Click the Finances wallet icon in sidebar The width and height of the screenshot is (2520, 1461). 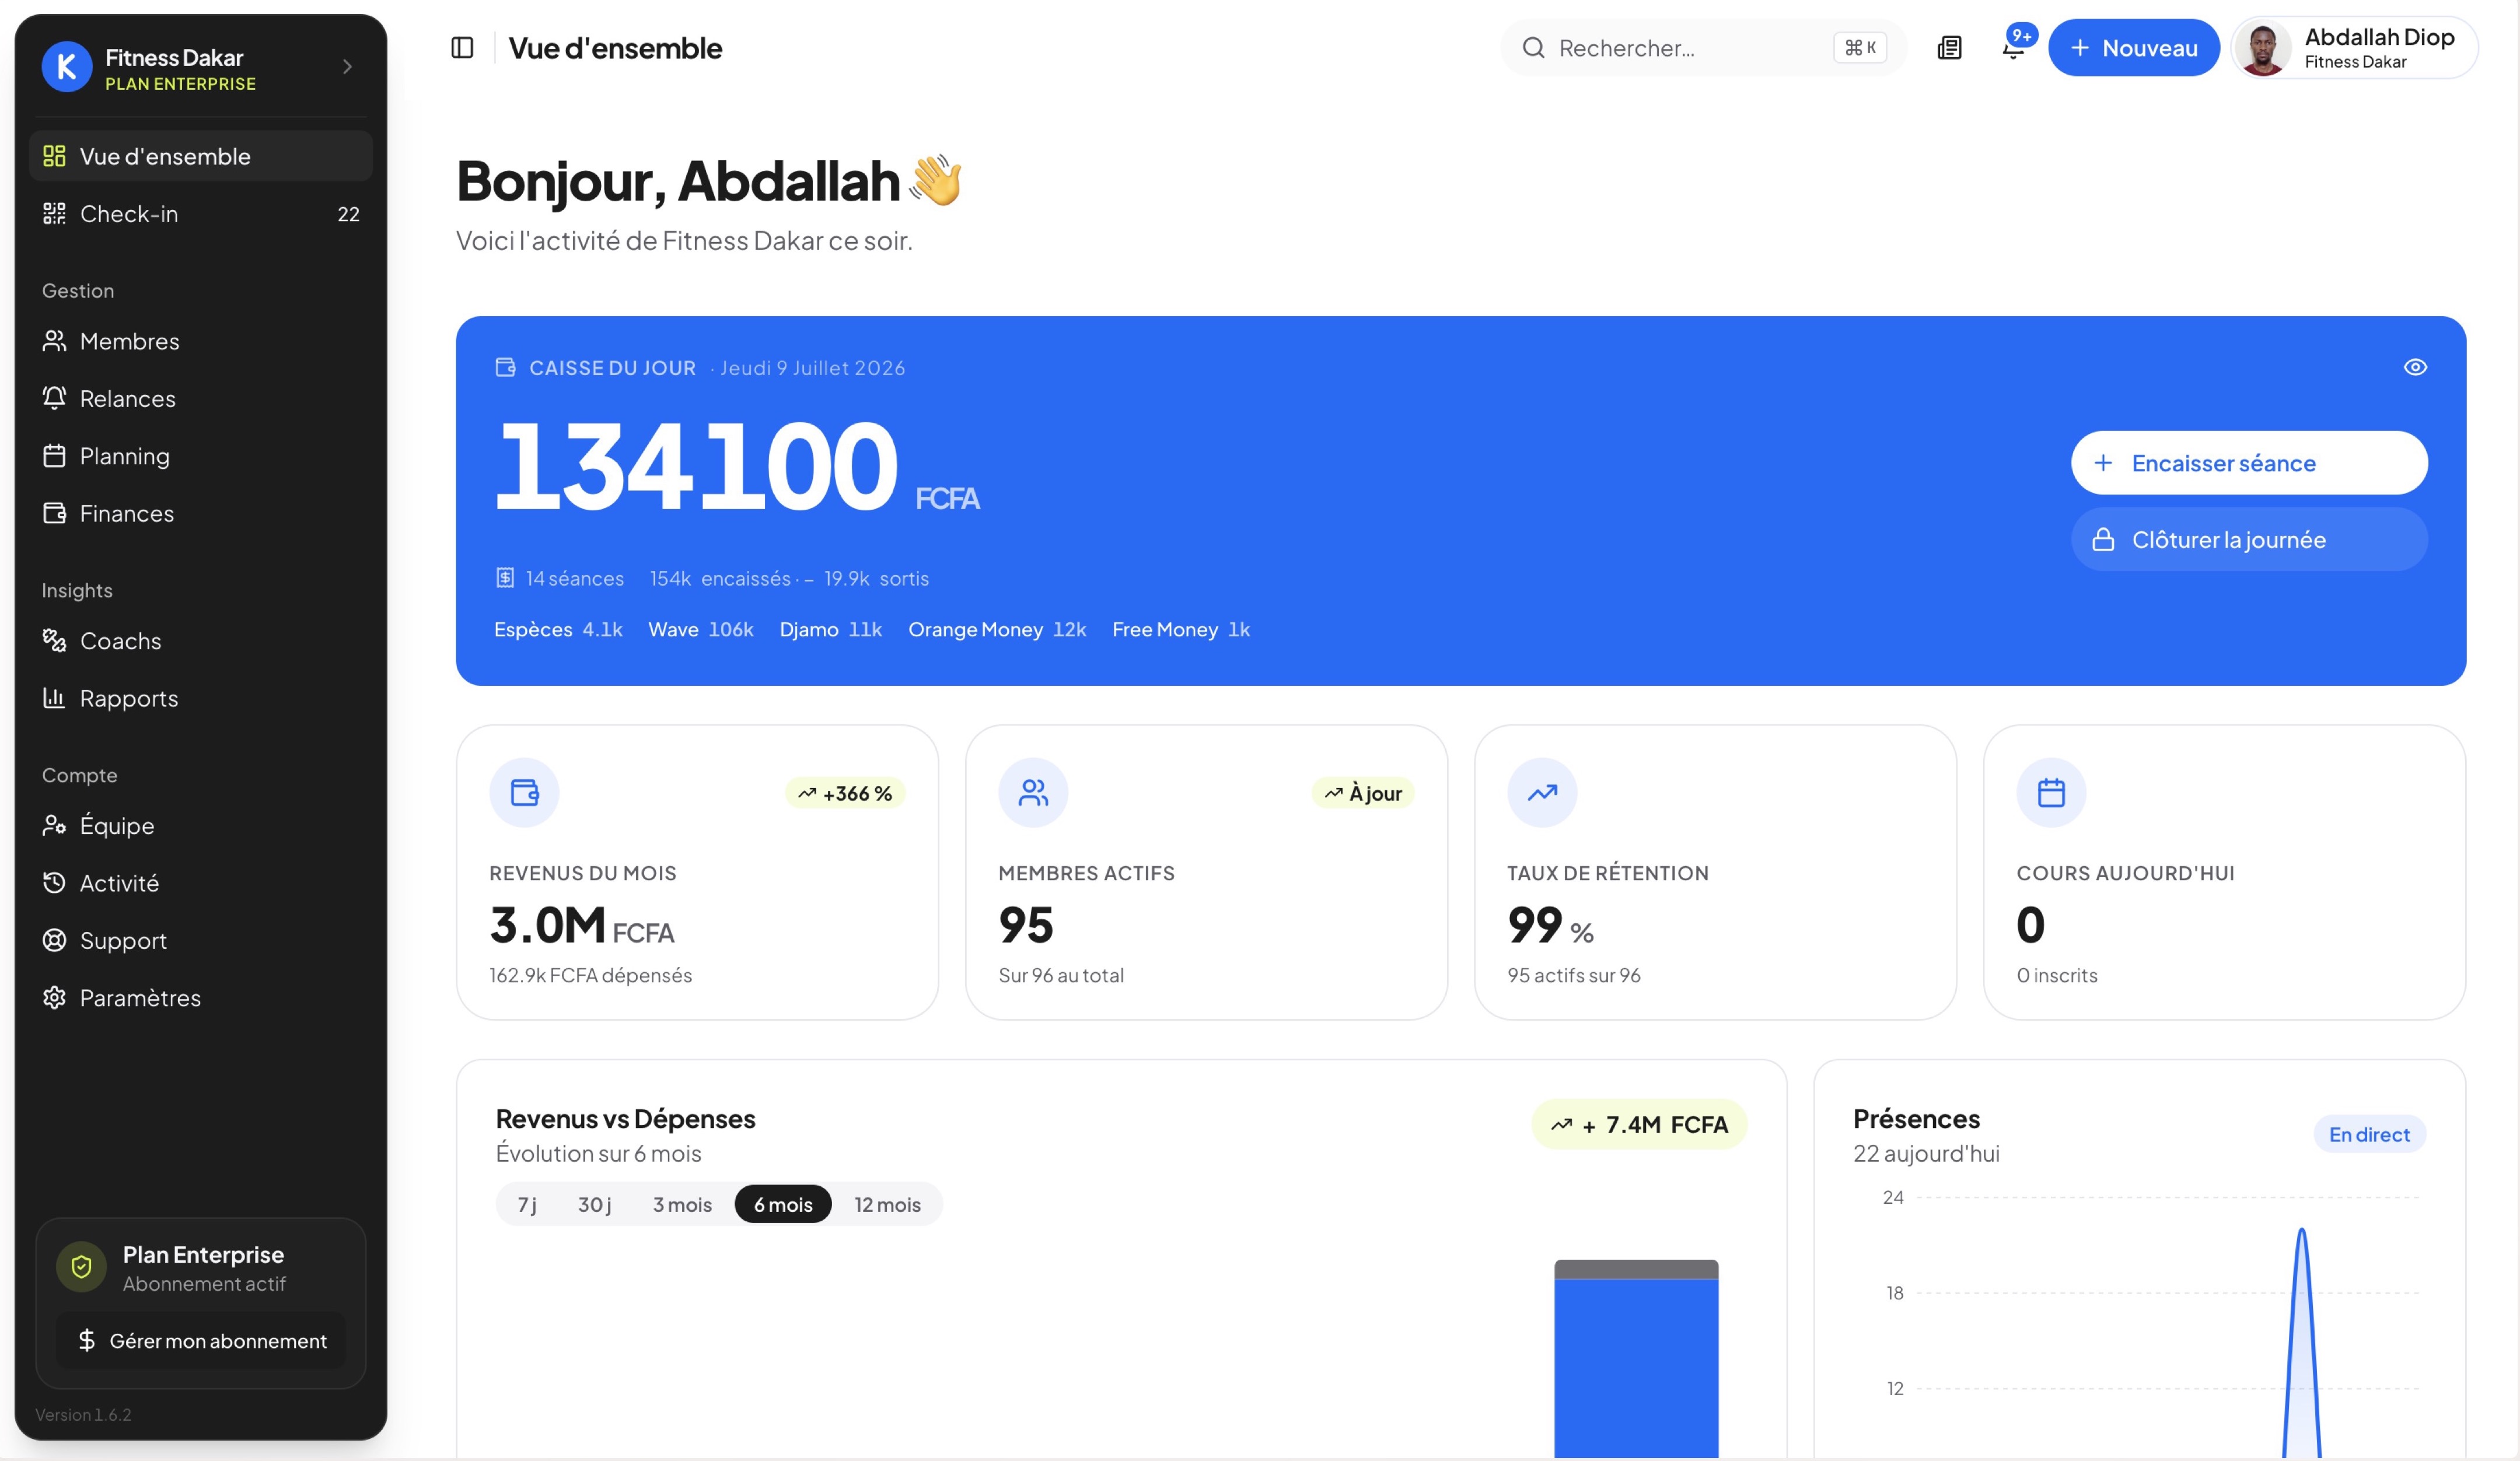[54, 513]
